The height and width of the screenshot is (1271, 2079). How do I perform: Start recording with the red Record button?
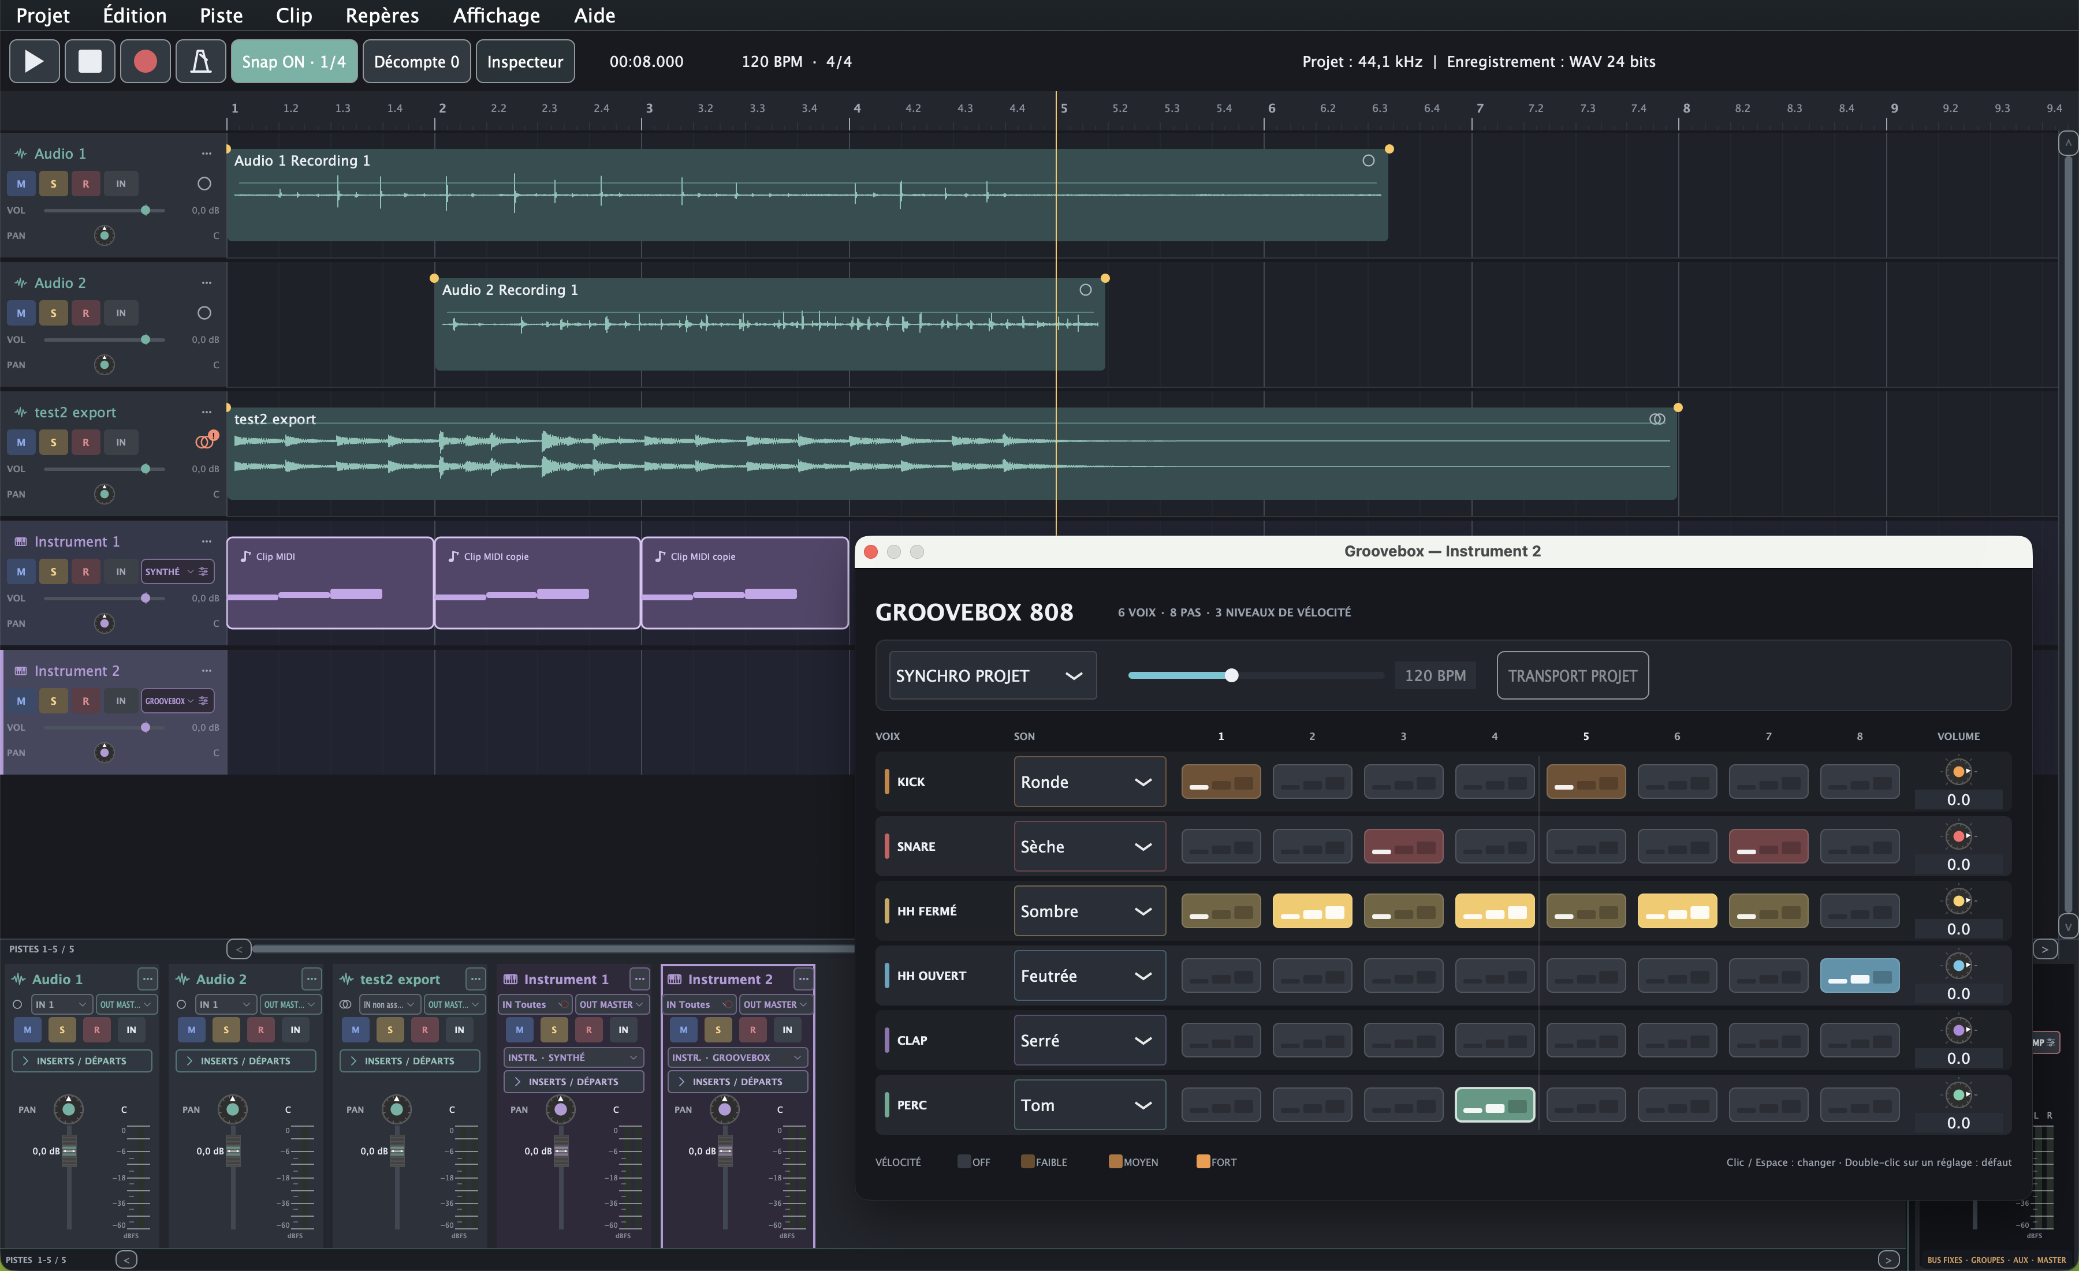[x=145, y=61]
